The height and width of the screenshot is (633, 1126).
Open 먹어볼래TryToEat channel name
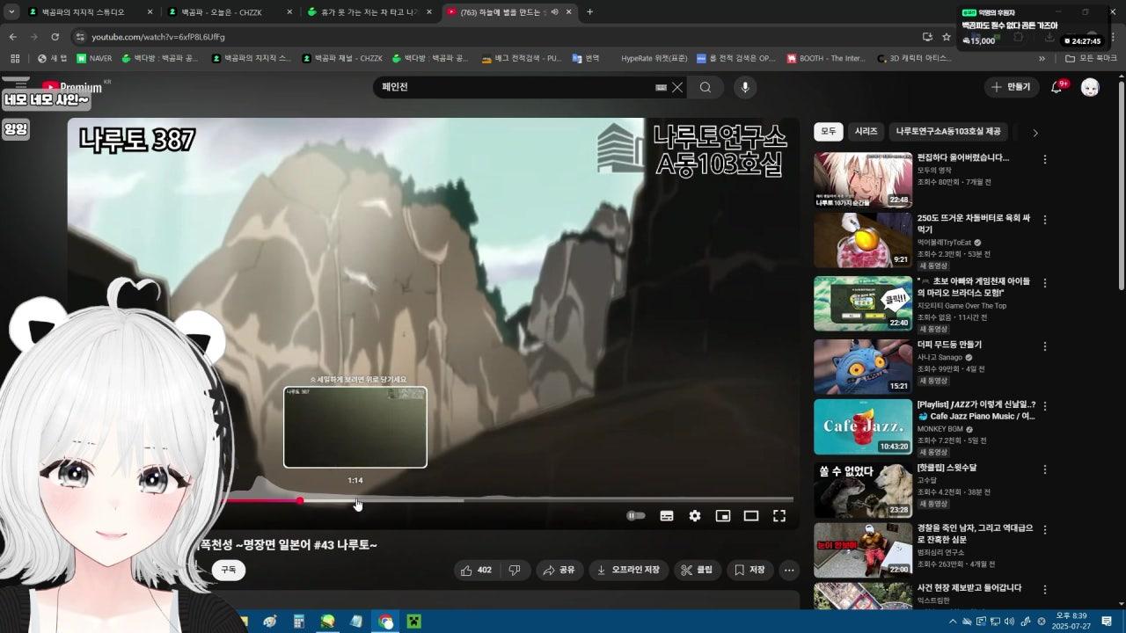click(944, 243)
